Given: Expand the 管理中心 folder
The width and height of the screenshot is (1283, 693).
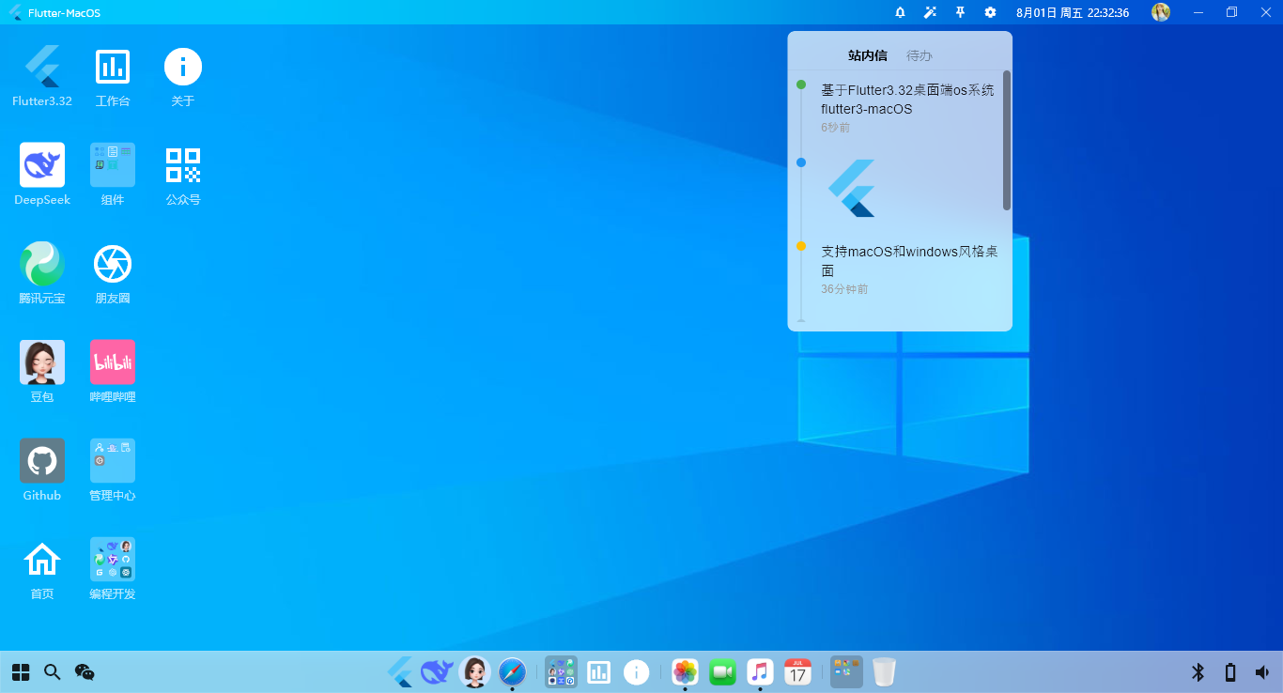Looking at the screenshot, I should pos(113,461).
